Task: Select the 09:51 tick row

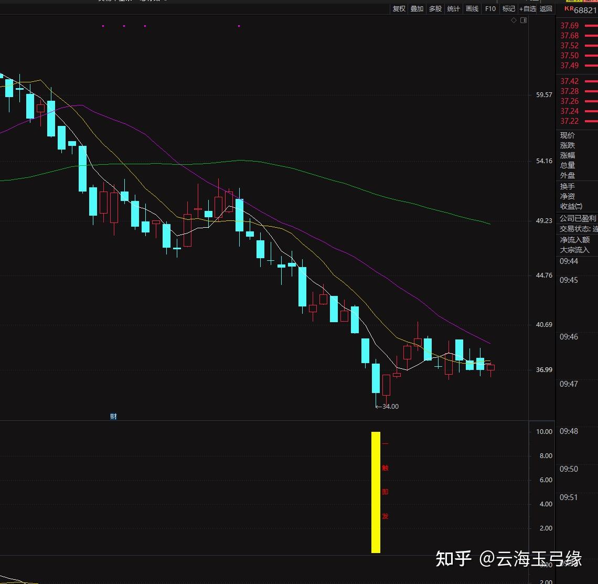Action: point(569,497)
